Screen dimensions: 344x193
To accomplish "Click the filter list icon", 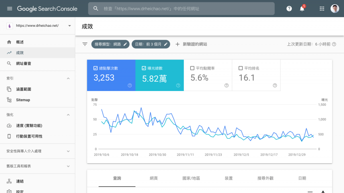I will point(85,44).
